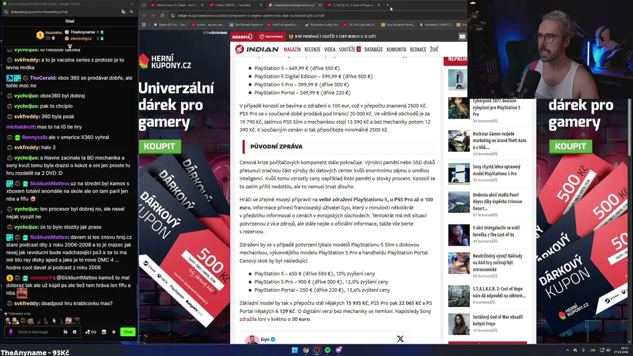The height and width of the screenshot is (356, 633).
Task: Open The Models Resource bookmark
Action: (x=245, y=24)
